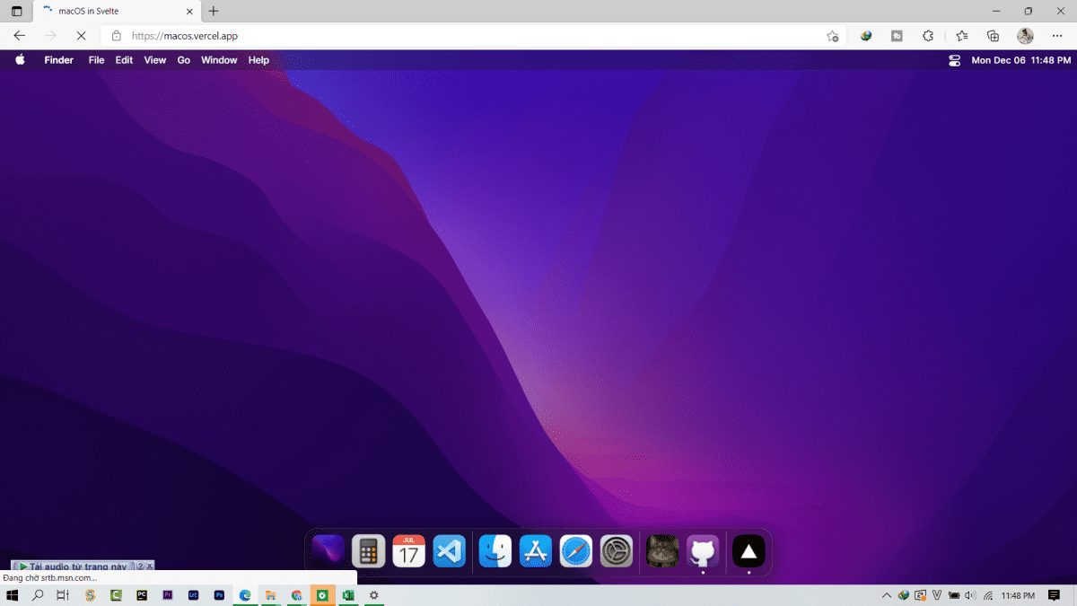Open Finder from the dock
This screenshot has width=1077, height=606.
(495, 550)
